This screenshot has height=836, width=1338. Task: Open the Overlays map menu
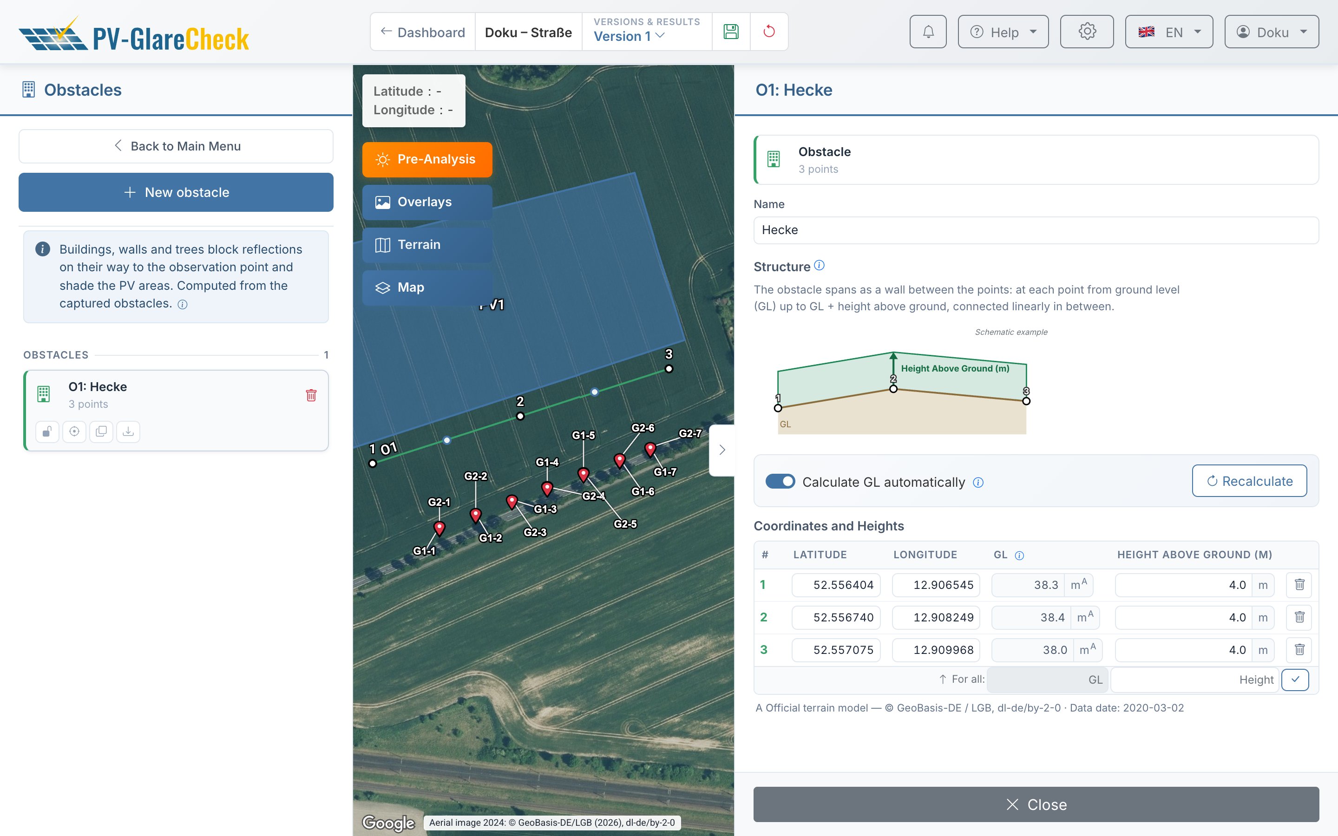427,202
